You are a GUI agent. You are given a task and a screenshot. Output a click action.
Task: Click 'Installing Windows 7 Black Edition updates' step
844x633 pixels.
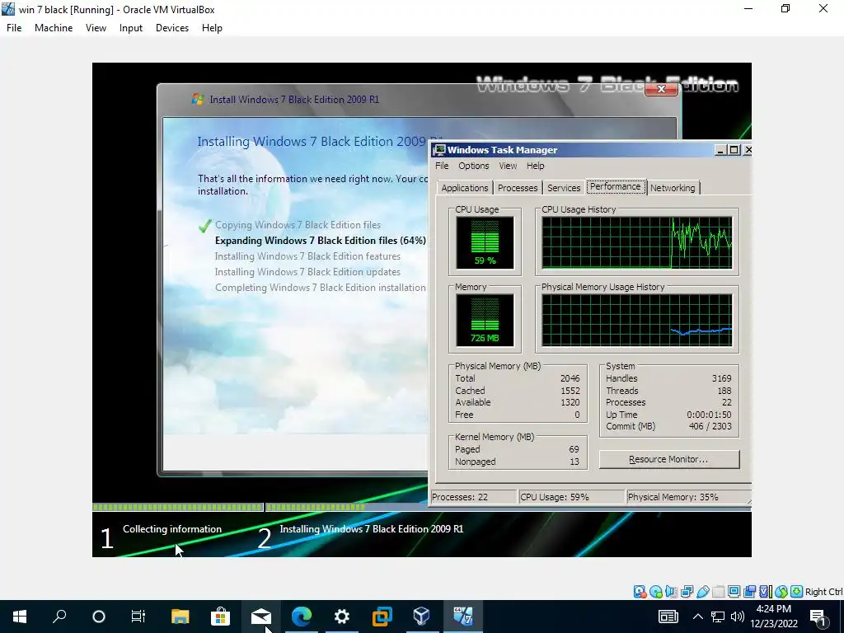308,272
